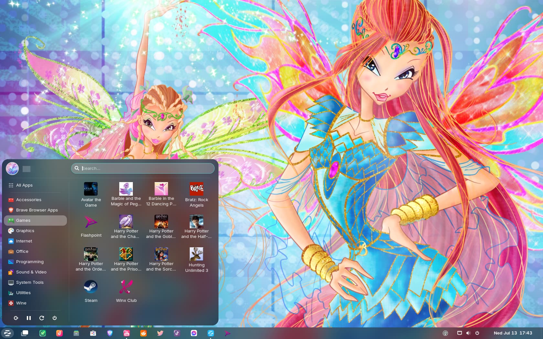
Task: Open Twitter app in taskbar
Action: [160, 333]
